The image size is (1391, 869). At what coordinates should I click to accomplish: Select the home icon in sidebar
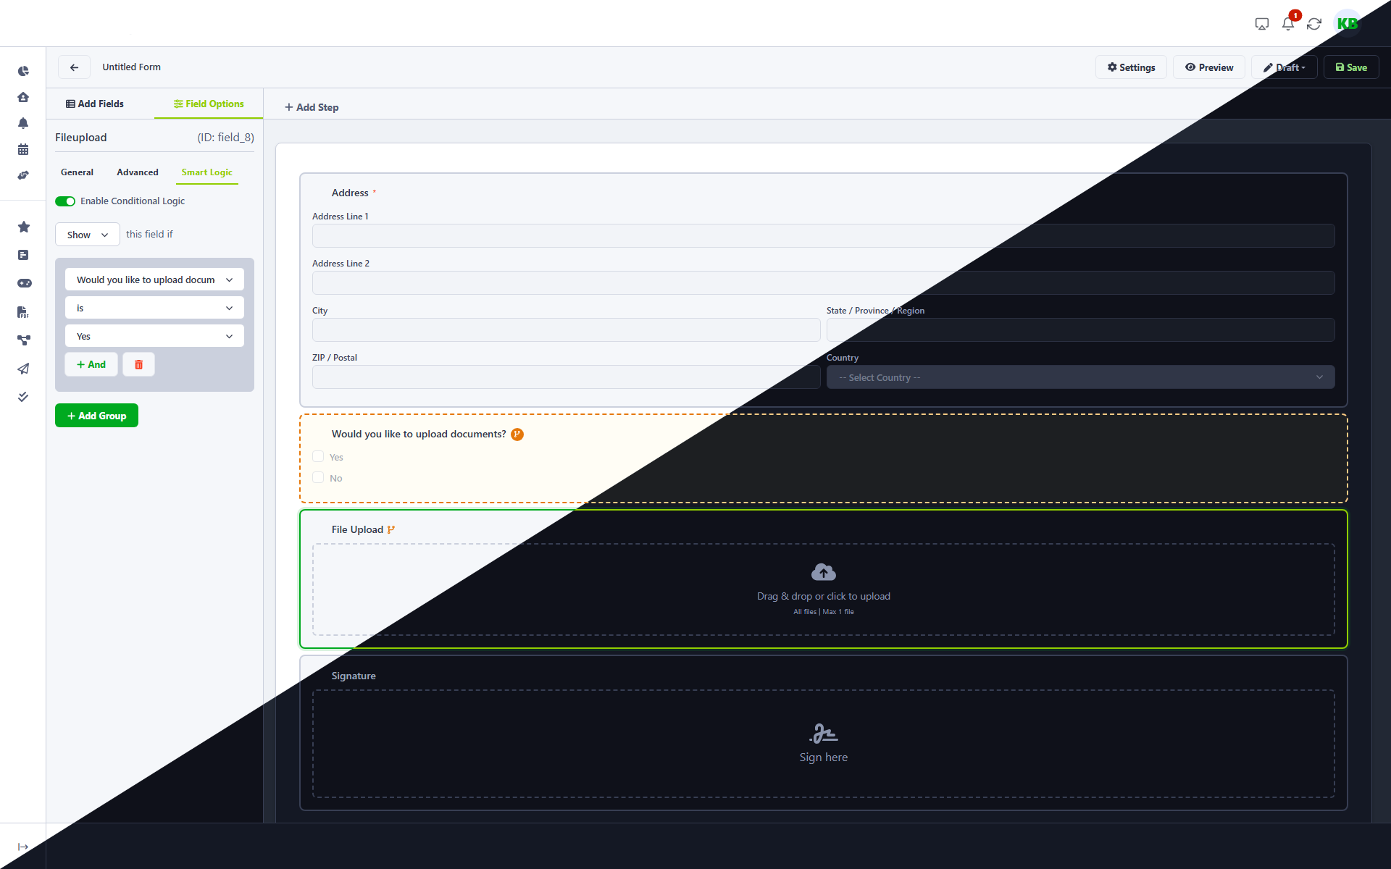[23, 97]
